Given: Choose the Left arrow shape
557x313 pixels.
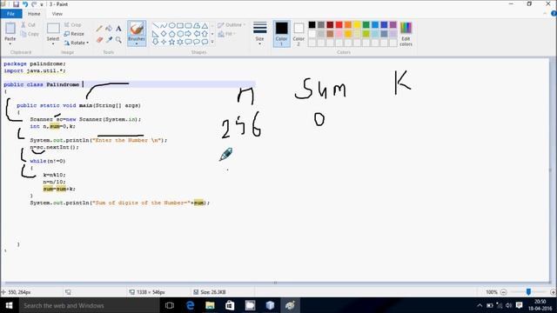Looking at the screenshot, I should coord(197,34).
